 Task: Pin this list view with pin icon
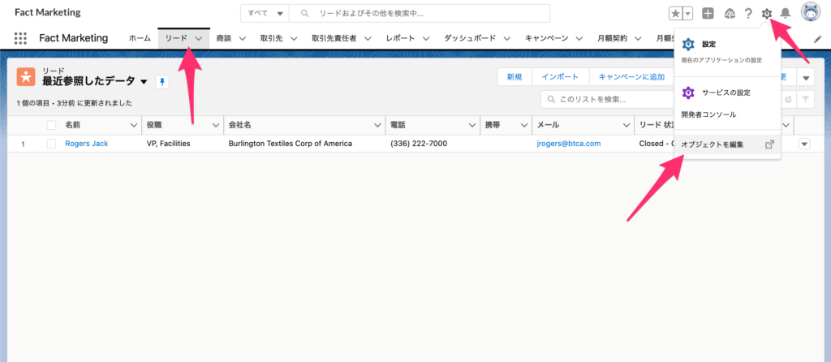pyautogui.click(x=162, y=82)
